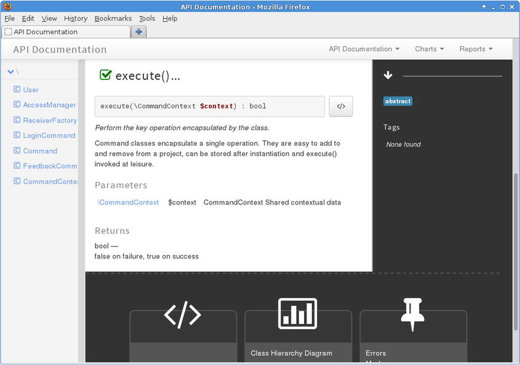
Task: Open the Class Hierarchy Diagram card
Action: pyautogui.click(x=298, y=336)
